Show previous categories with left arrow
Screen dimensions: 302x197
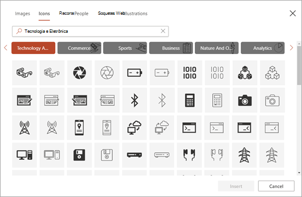point(5,47)
